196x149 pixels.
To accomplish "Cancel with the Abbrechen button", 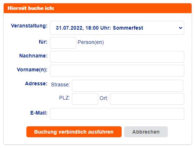I will tap(146, 132).
